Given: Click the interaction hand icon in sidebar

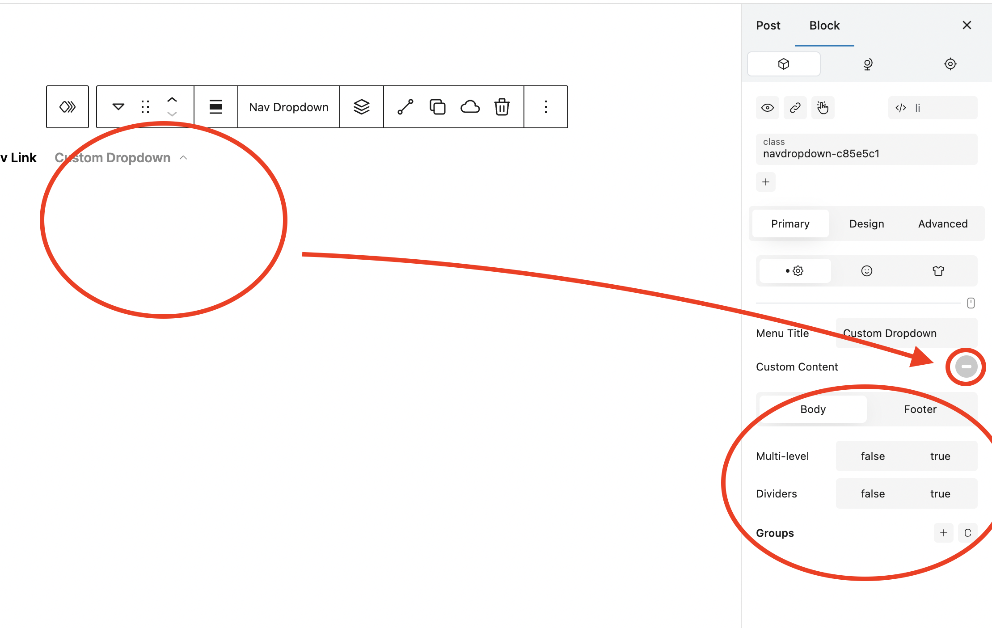Looking at the screenshot, I should [823, 108].
